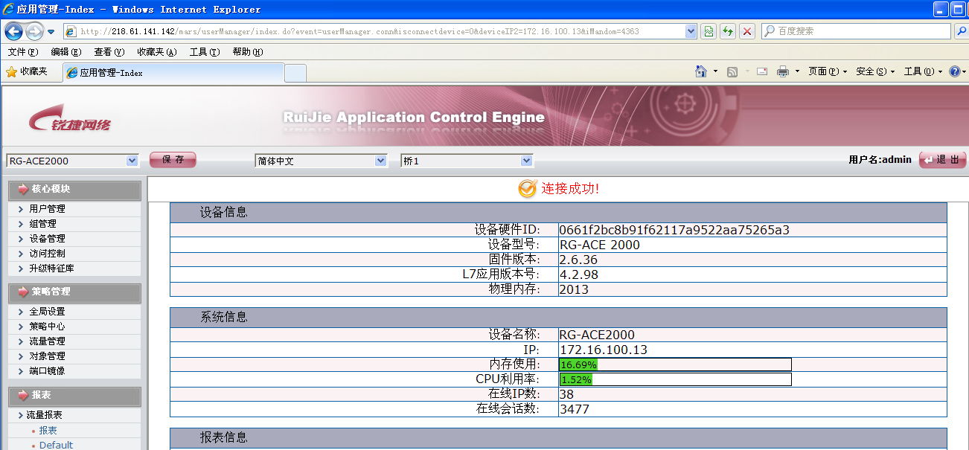
Task: Open the 收藏夹 favorites star button
Action: pos(27,72)
